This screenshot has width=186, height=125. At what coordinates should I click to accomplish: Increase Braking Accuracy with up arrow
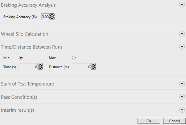click(x=52, y=15)
